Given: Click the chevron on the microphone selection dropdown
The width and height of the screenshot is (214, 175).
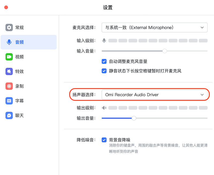Looking at the screenshot, I should [x=202, y=27].
